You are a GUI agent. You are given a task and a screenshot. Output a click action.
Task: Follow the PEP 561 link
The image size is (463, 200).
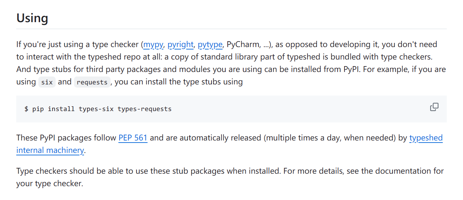(133, 137)
